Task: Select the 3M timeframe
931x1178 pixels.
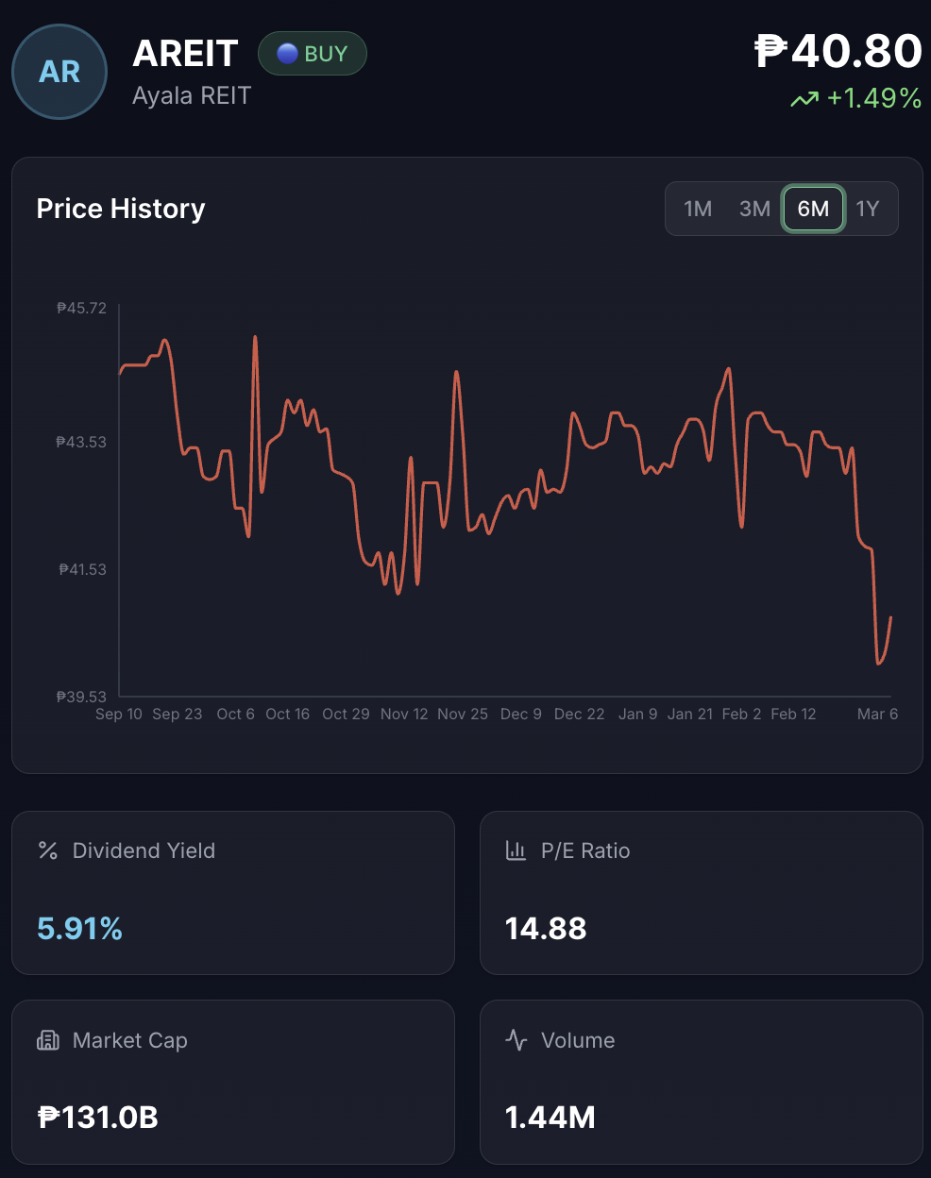Action: [754, 209]
